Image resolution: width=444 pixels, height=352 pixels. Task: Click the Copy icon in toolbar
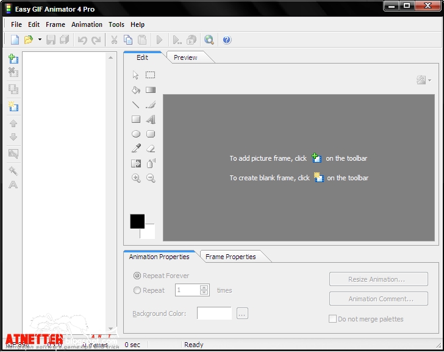point(128,40)
